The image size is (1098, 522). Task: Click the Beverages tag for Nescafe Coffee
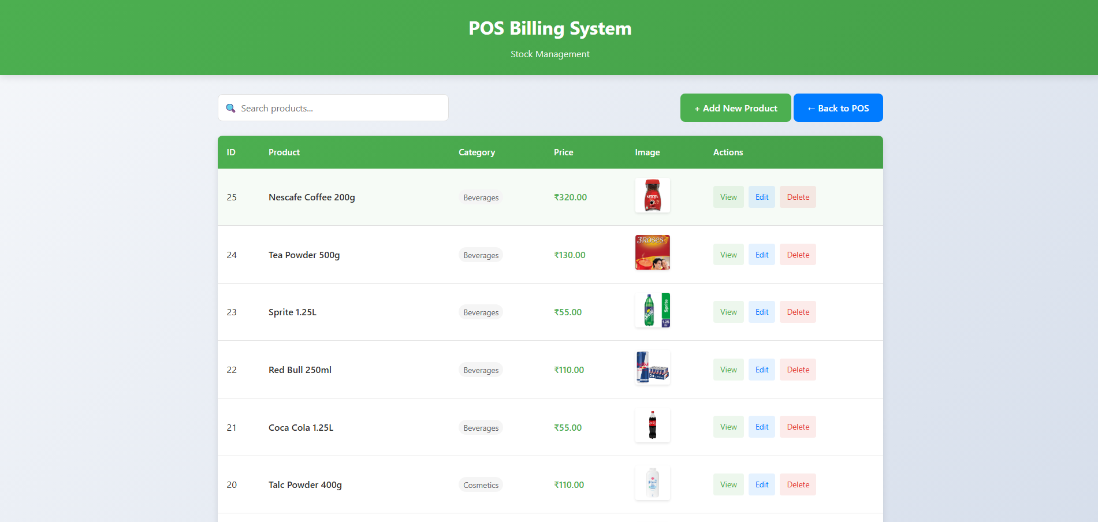(481, 197)
